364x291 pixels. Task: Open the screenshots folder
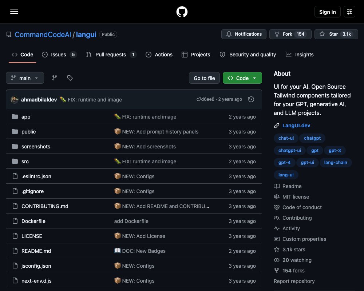[36, 147]
